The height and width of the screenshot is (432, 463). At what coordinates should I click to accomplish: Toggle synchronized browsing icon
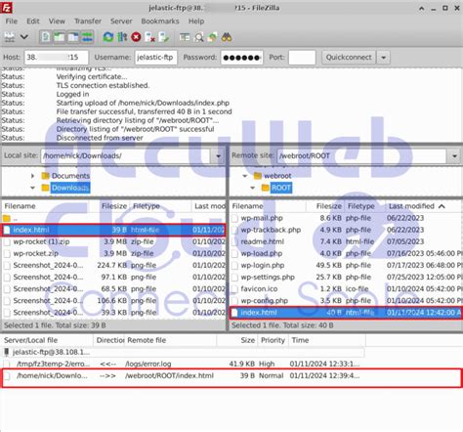pos(213,37)
